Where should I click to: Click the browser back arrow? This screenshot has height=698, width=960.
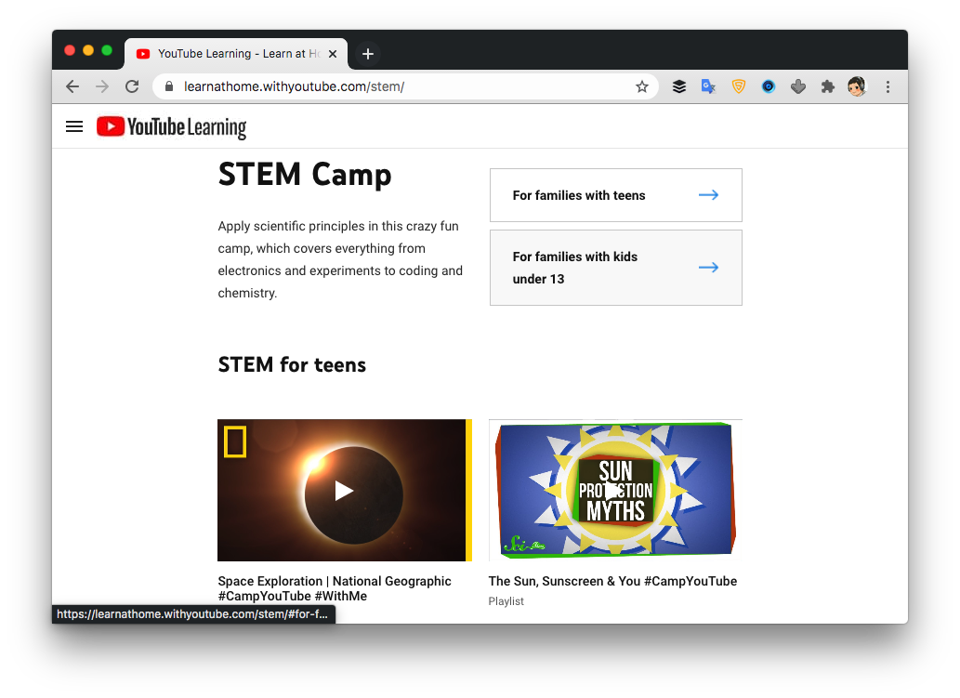point(72,87)
